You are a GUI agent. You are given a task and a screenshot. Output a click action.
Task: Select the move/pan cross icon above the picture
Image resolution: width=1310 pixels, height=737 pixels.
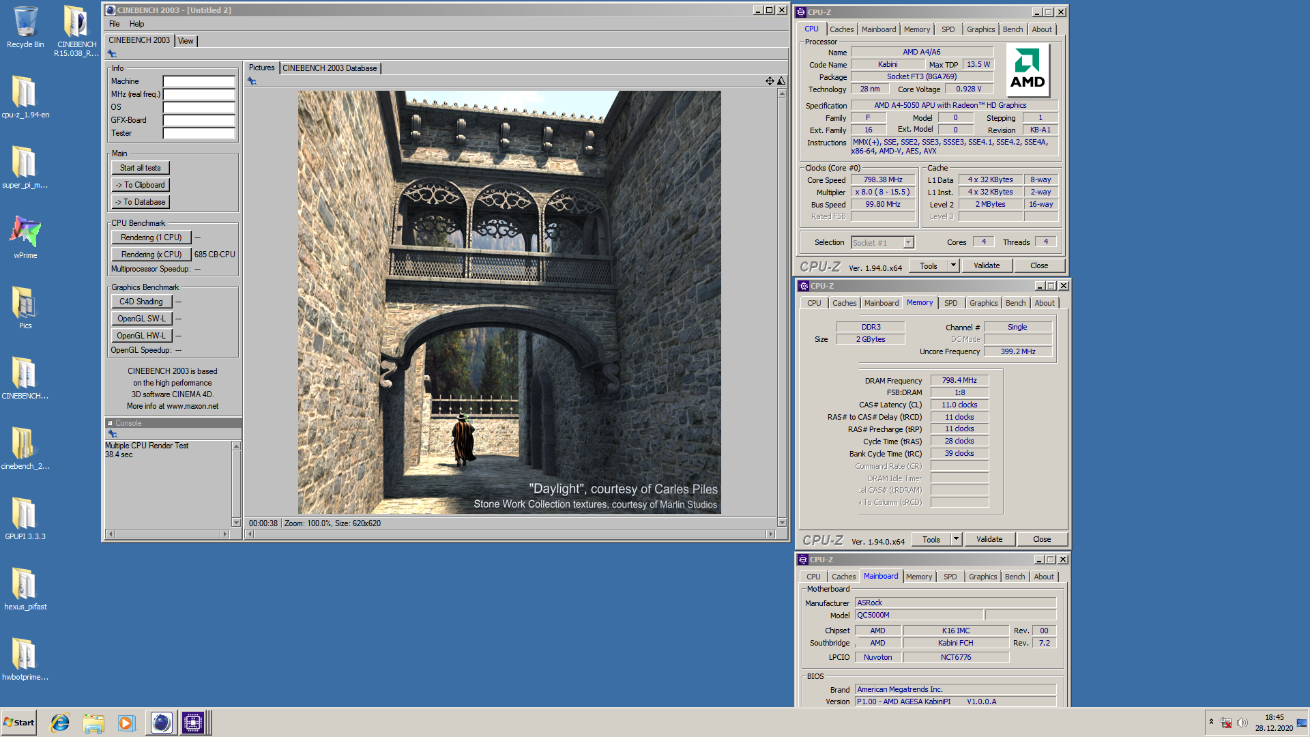click(x=770, y=81)
